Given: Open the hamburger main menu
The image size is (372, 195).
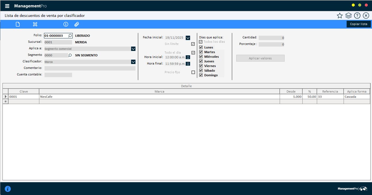Looking at the screenshot, I should coord(7,6).
